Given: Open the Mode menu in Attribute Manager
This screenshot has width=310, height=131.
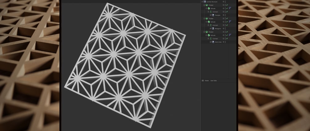Looking at the screenshot, I should [x=207, y=81].
